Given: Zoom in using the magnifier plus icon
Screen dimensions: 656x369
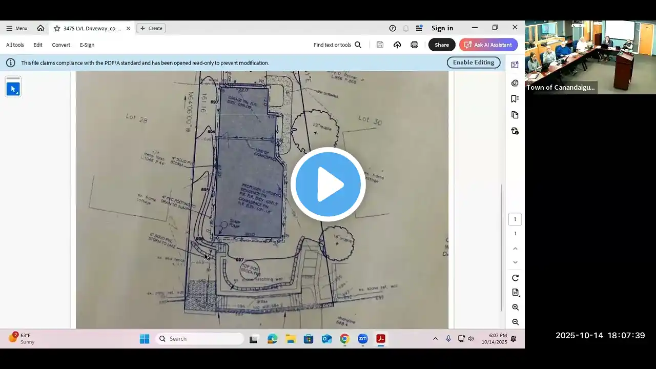Looking at the screenshot, I should coord(515,307).
